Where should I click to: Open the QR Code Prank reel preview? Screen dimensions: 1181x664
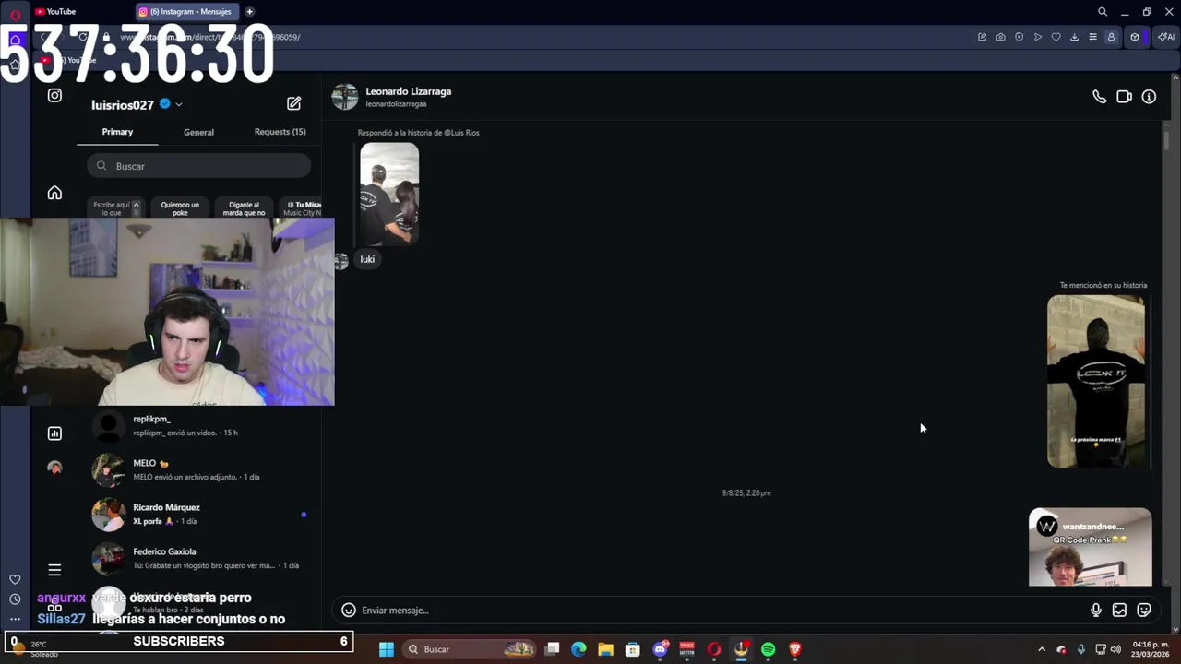1091,548
